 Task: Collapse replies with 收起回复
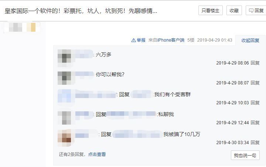250,41
